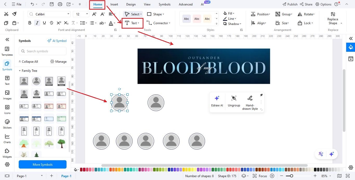Apply strikethrough formatting

tap(51, 23)
